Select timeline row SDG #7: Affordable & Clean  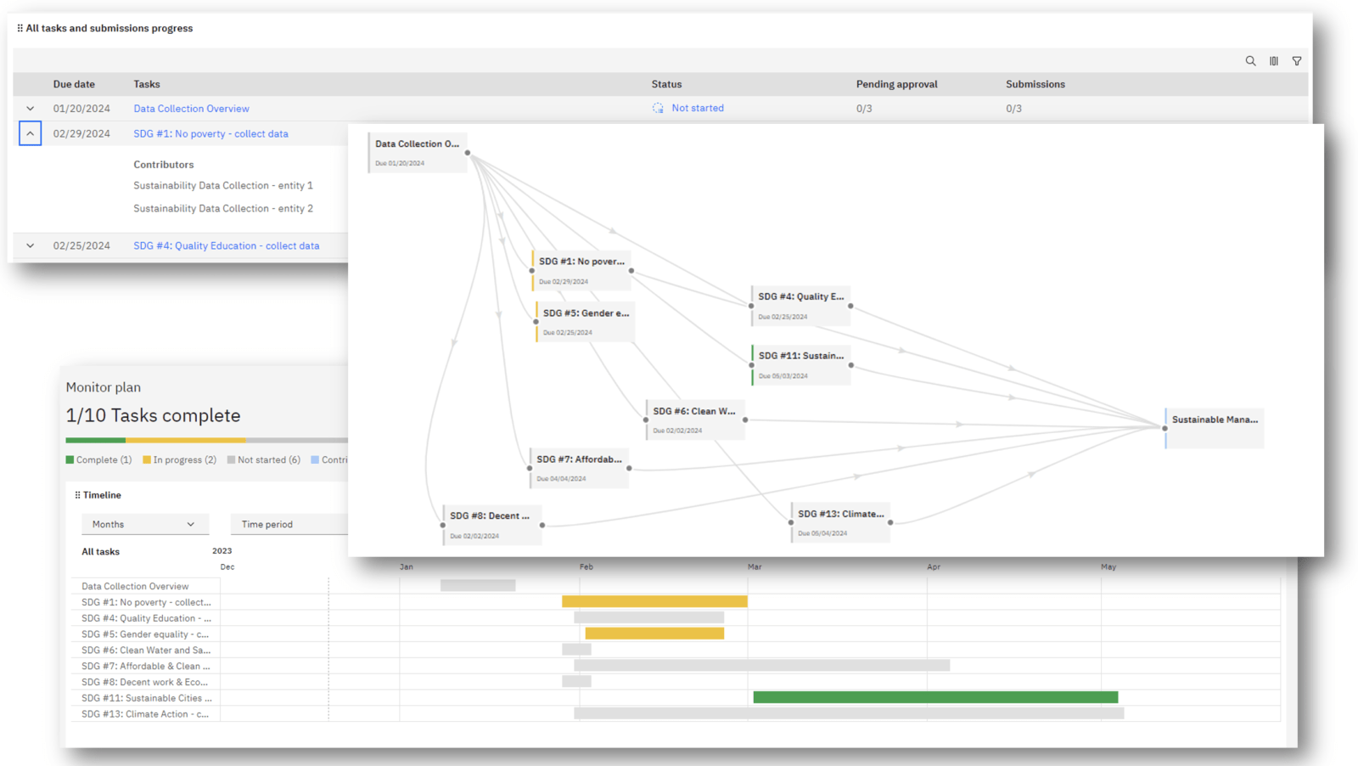click(x=146, y=667)
